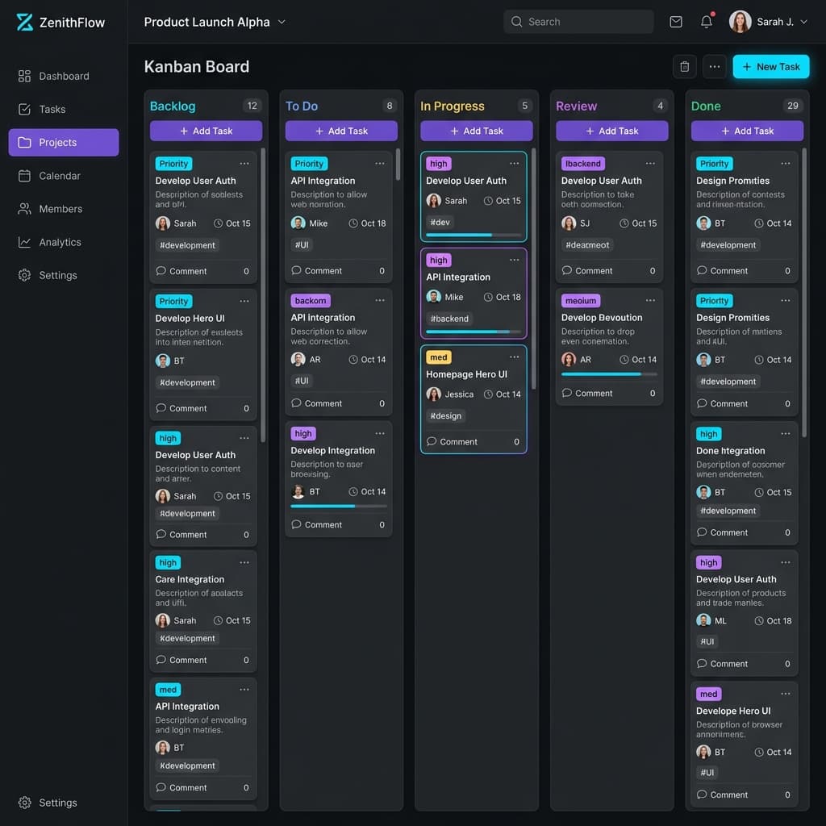
Task: Focus the Search input field
Action: pos(578,22)
